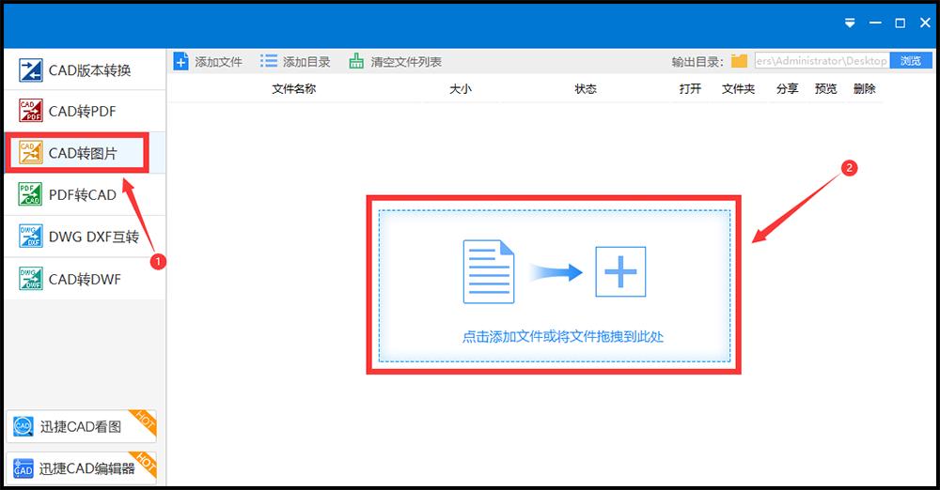Switch to CAD转图片 conversion mode
Viewport: 940px width, 490px height.
point(85,153)
